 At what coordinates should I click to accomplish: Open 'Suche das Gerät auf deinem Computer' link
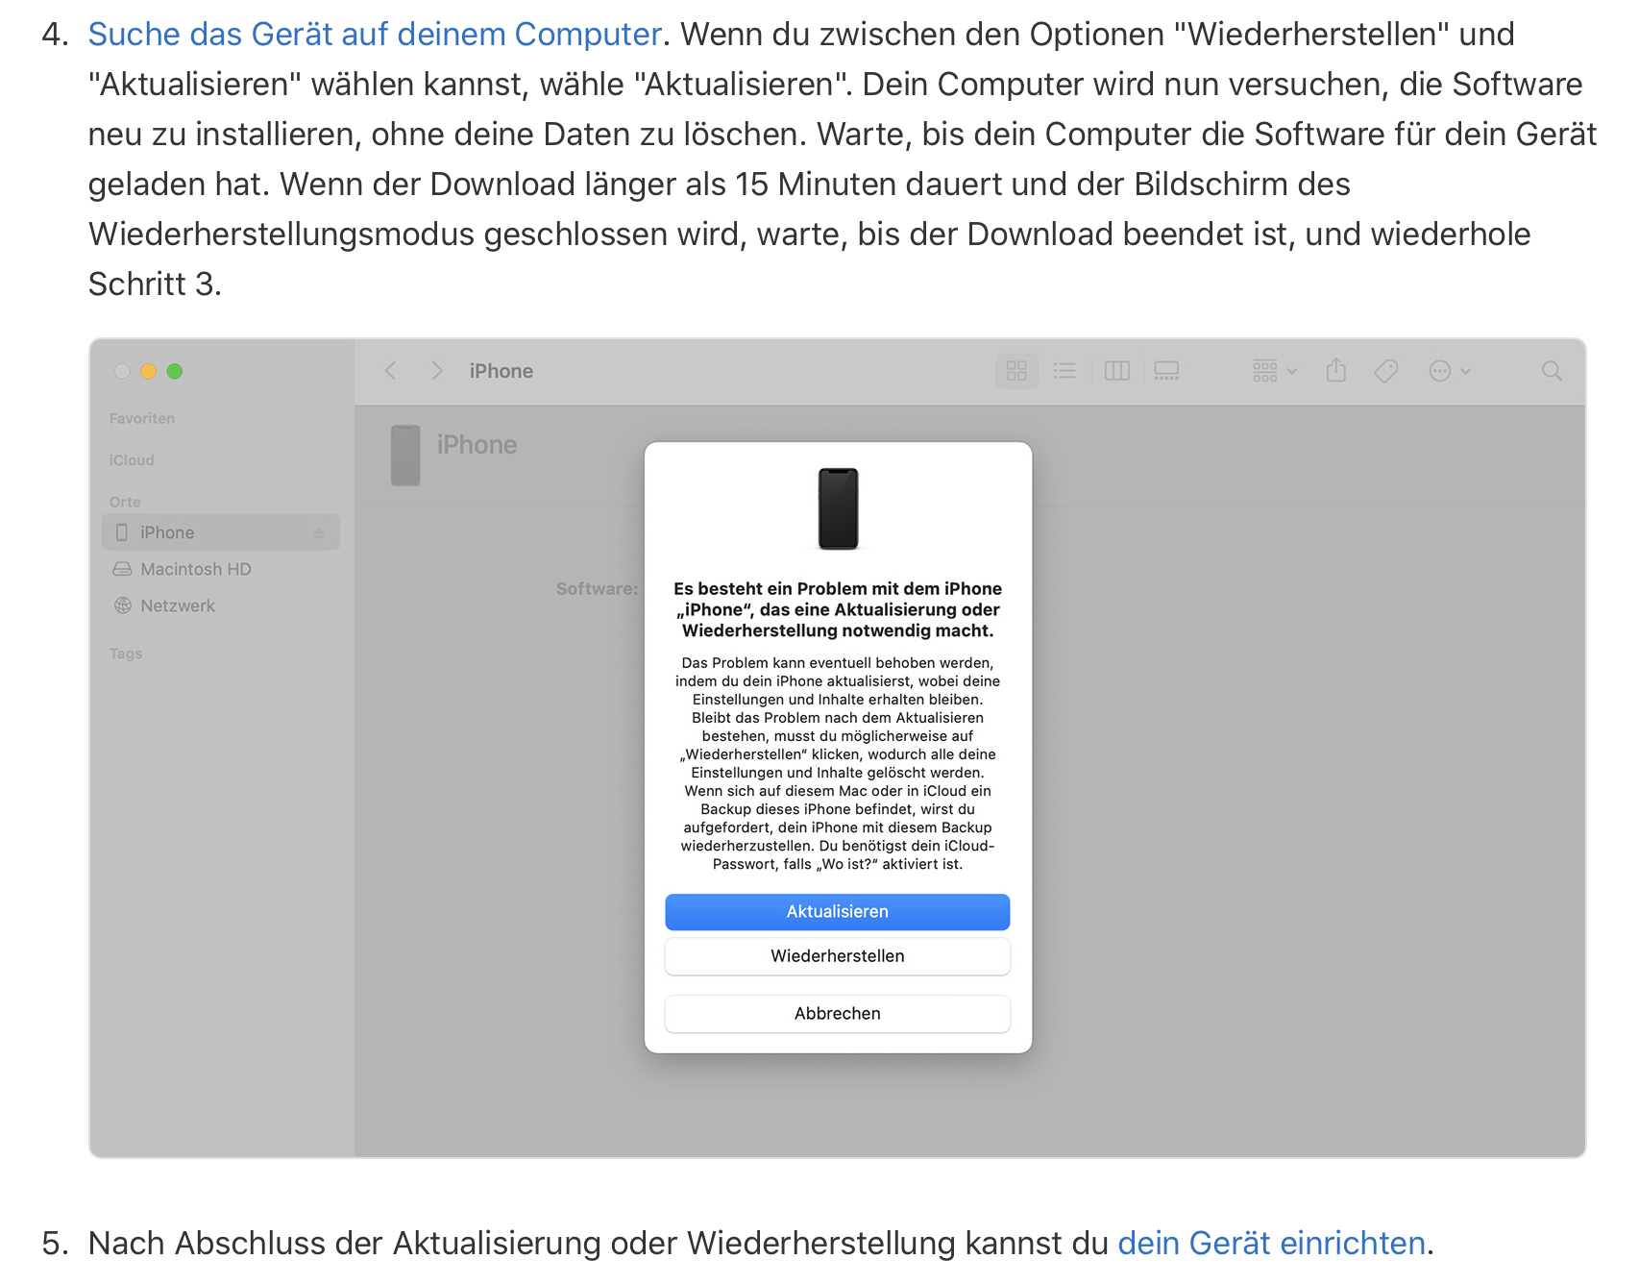tap(375, 35)
